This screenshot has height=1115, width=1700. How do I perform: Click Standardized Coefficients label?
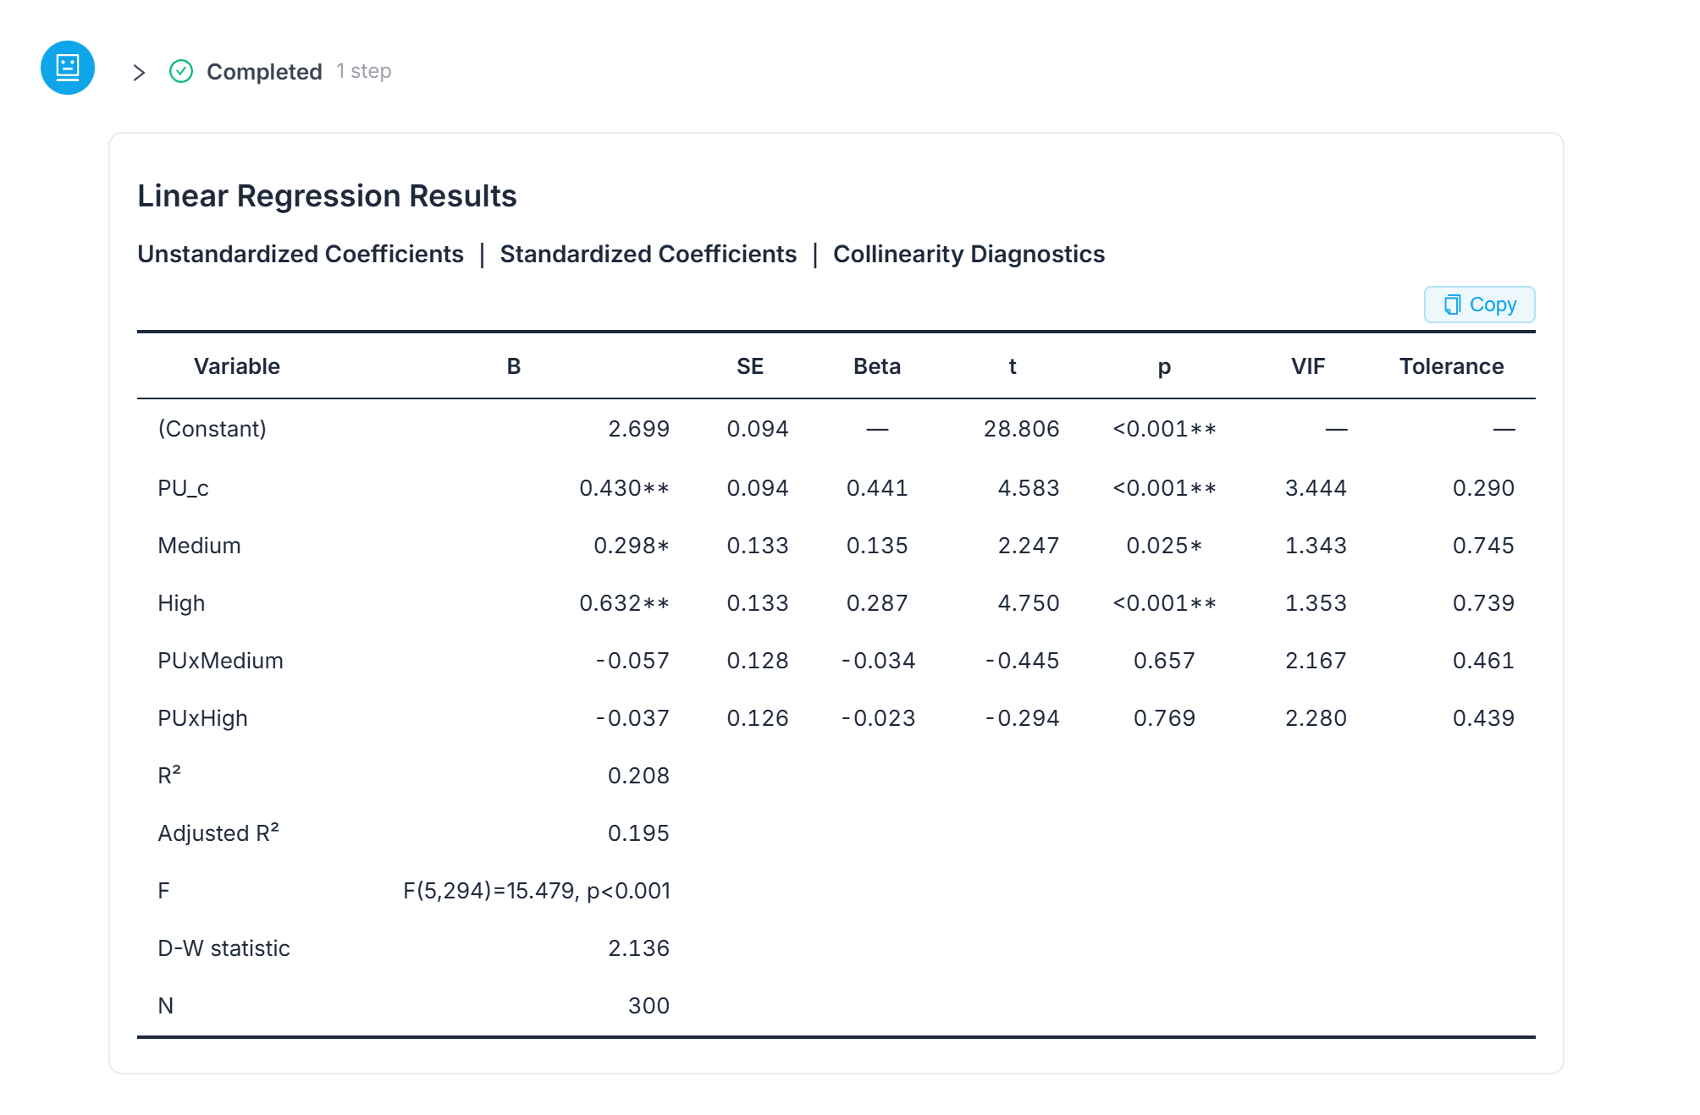pos(648,254)
